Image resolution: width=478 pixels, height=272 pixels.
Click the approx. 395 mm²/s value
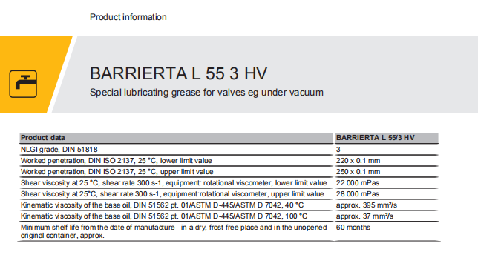pos(367,205)
